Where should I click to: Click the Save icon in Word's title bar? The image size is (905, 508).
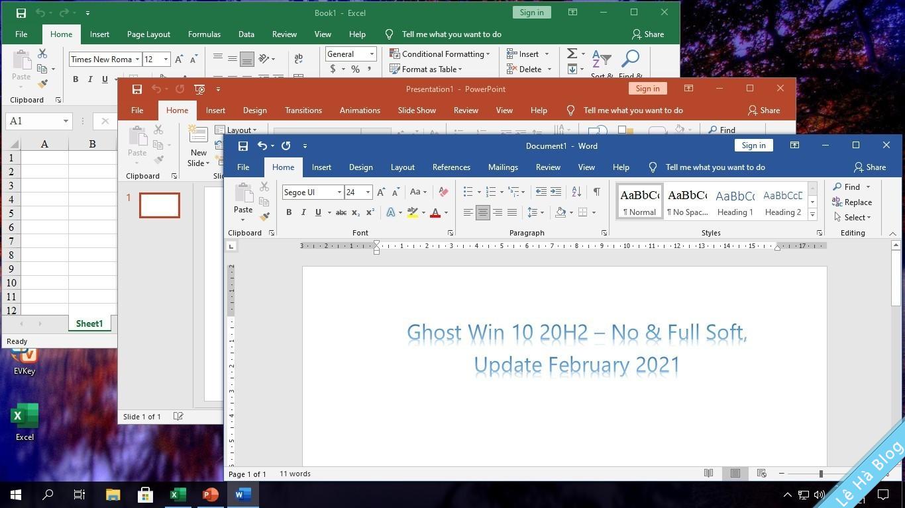[243, 146]
